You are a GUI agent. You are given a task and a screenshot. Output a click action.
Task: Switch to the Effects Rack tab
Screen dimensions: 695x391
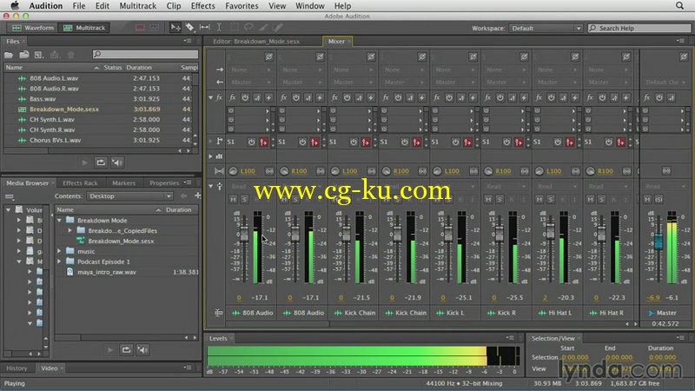pos(80,182)
